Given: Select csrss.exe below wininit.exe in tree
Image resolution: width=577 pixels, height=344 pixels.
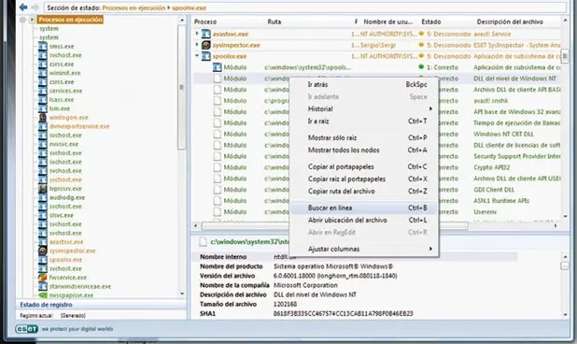Looking at the screenshot, I should click(62, 81).
